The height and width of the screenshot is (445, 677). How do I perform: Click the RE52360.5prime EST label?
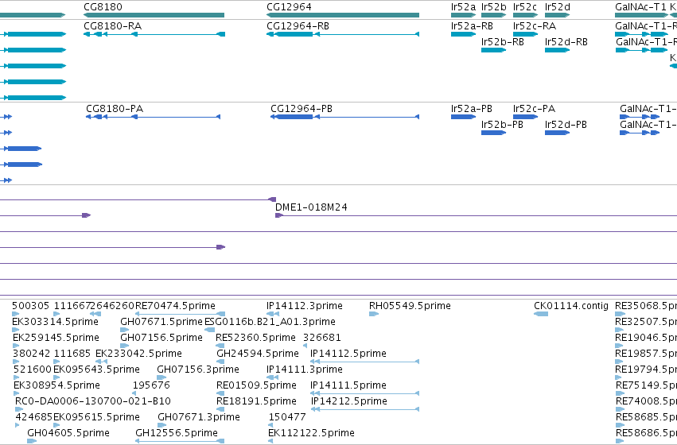click(255, 338)
